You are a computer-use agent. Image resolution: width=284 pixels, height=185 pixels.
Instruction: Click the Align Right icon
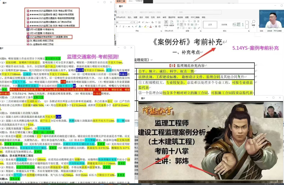pos(185,25)
